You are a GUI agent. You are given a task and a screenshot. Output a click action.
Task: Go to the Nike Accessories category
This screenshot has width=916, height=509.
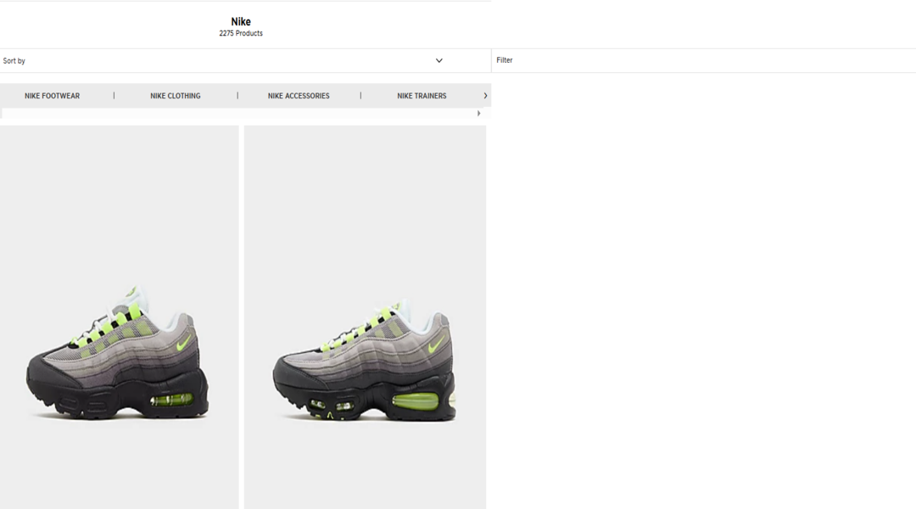pos(299,96)
